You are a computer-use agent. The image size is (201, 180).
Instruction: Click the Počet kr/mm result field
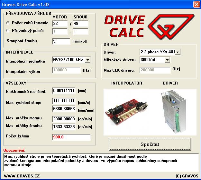pos(71,137)
